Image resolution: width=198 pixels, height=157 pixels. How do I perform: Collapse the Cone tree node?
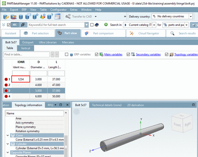[x=8, y=135]
